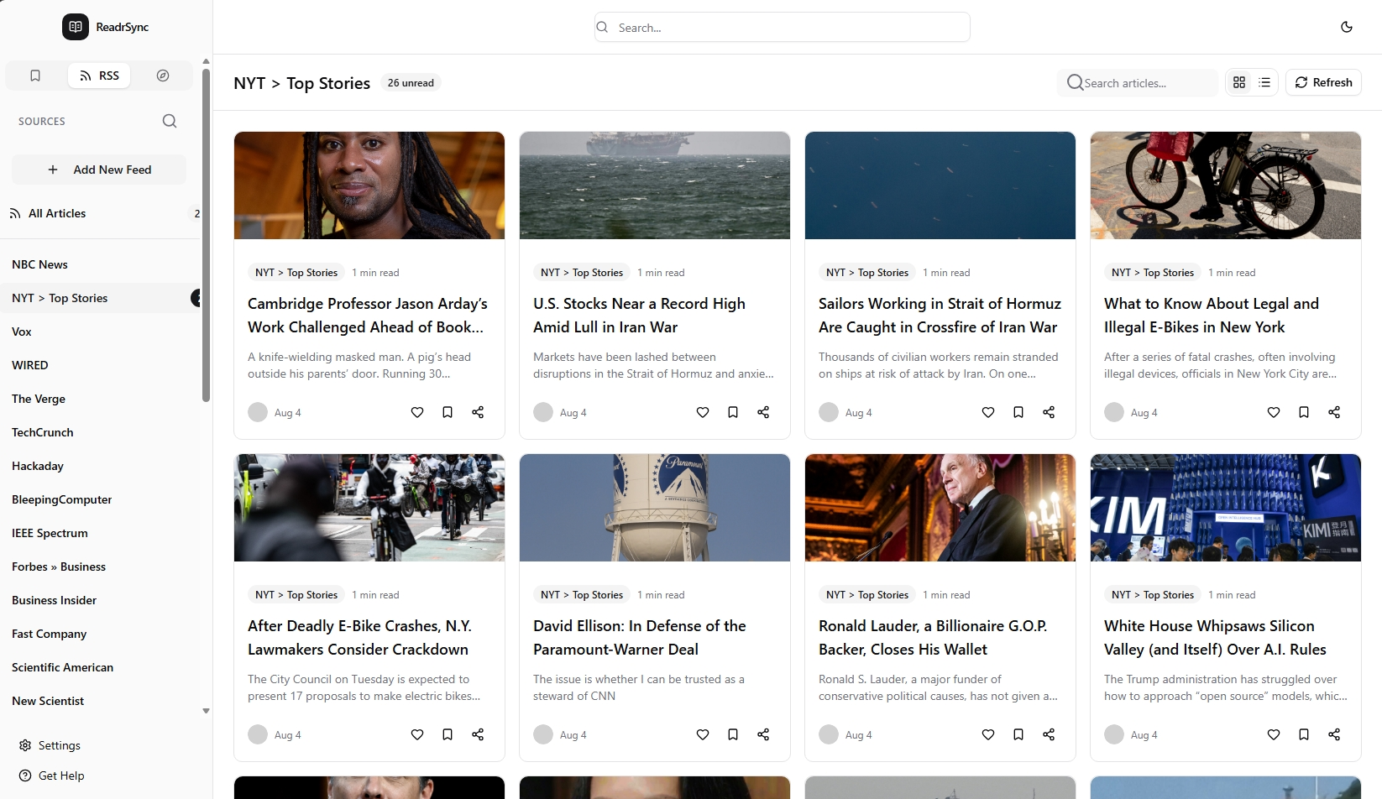
Task: Click sidebar scrollbar down arrow
Action: coord(206,711)
